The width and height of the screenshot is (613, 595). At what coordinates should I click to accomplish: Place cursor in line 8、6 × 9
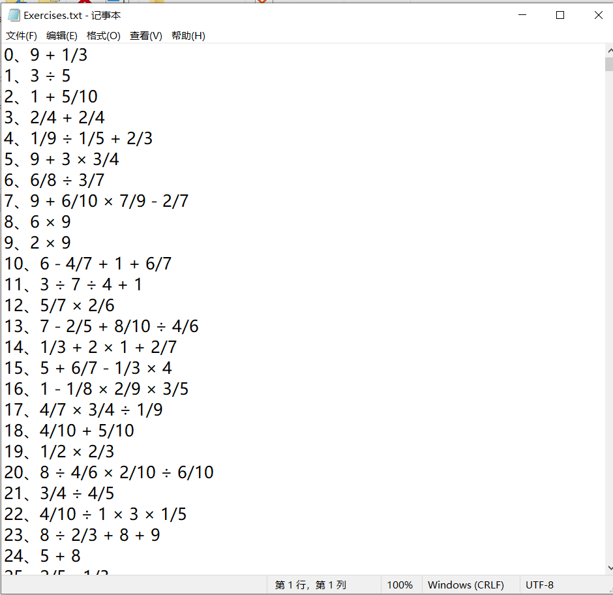[x=38, y=222]
